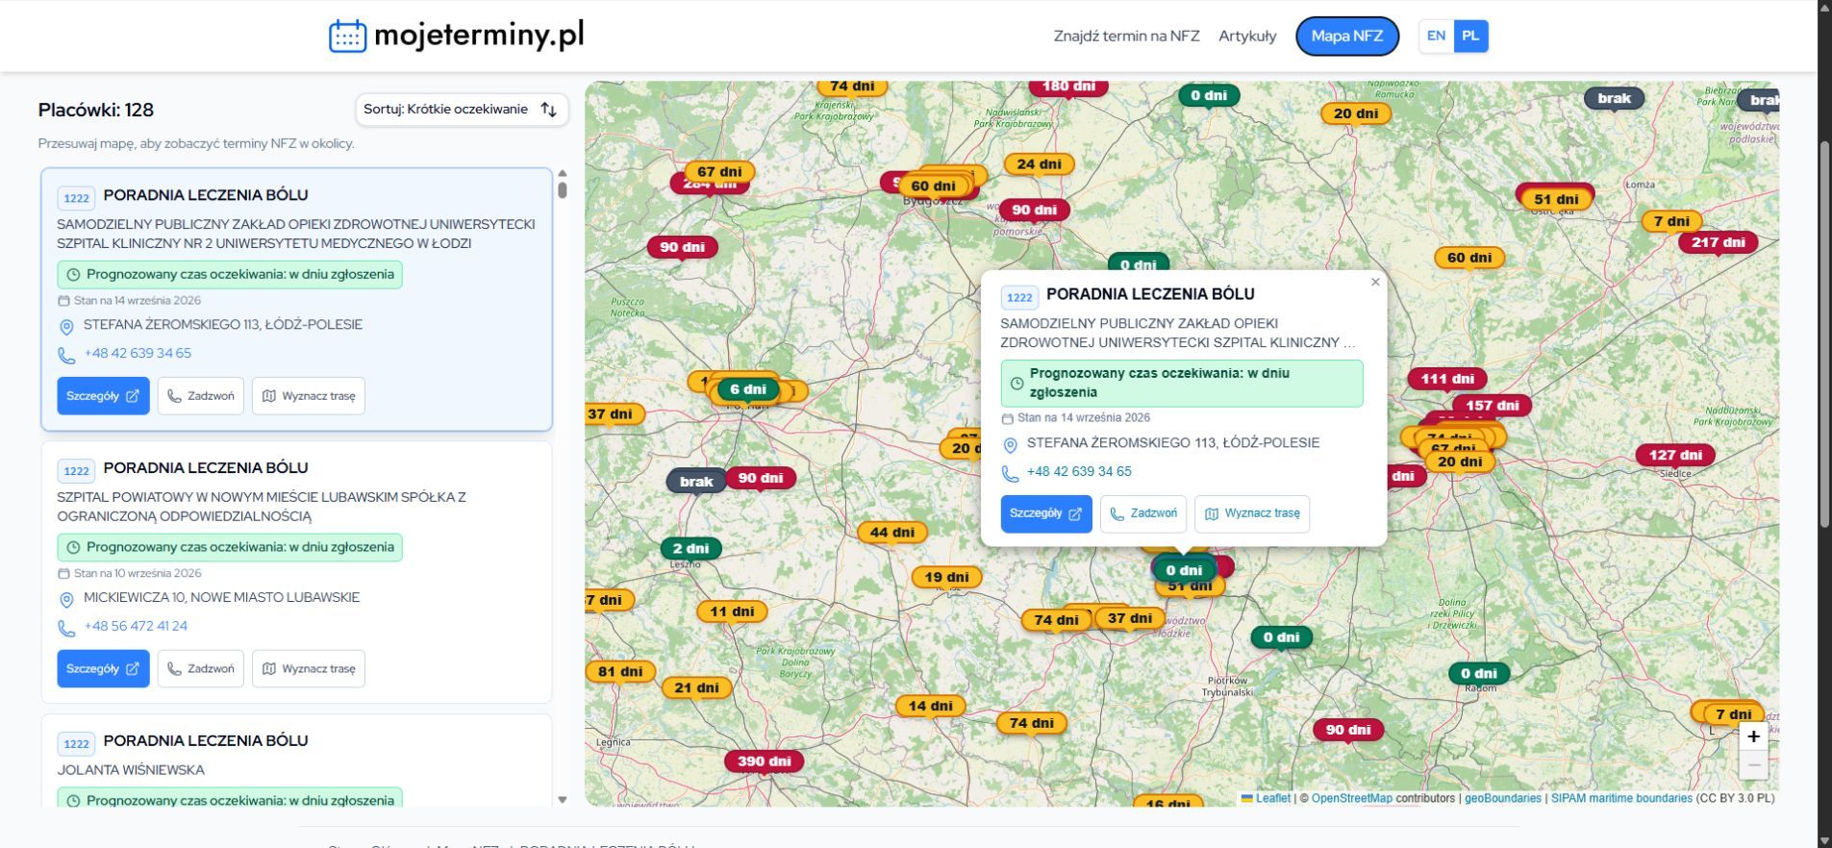This screenshot has height=848, width=1832.
Task: Select the 390 dni map marker
Action: (x=765, y=761)
